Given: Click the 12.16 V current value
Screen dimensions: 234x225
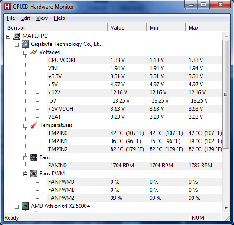Looking at the screenshot, I should [119, 93].
